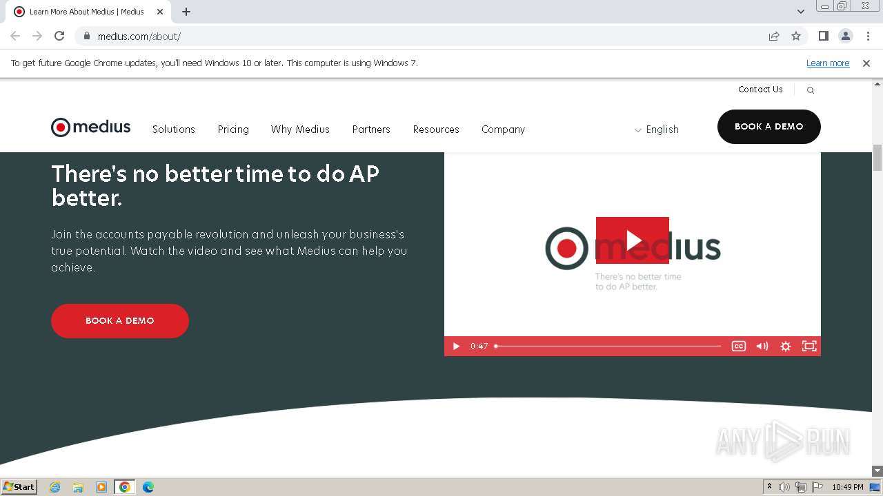This screenshot has height=496, width=883.
Task: Open a new browser tab
Action: pos(186,12)
